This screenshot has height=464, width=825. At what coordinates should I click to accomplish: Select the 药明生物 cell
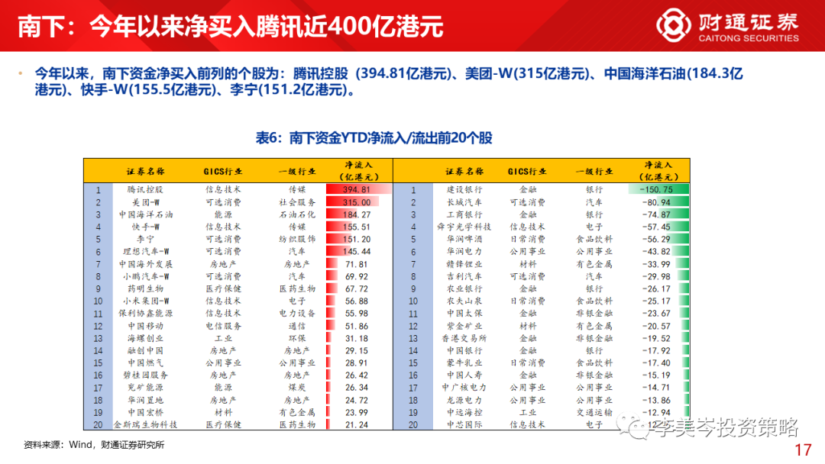[x=145, y=288]
